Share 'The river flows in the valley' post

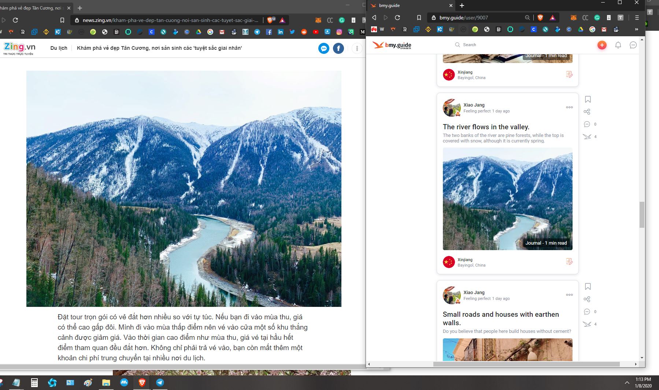pos(587,112)
